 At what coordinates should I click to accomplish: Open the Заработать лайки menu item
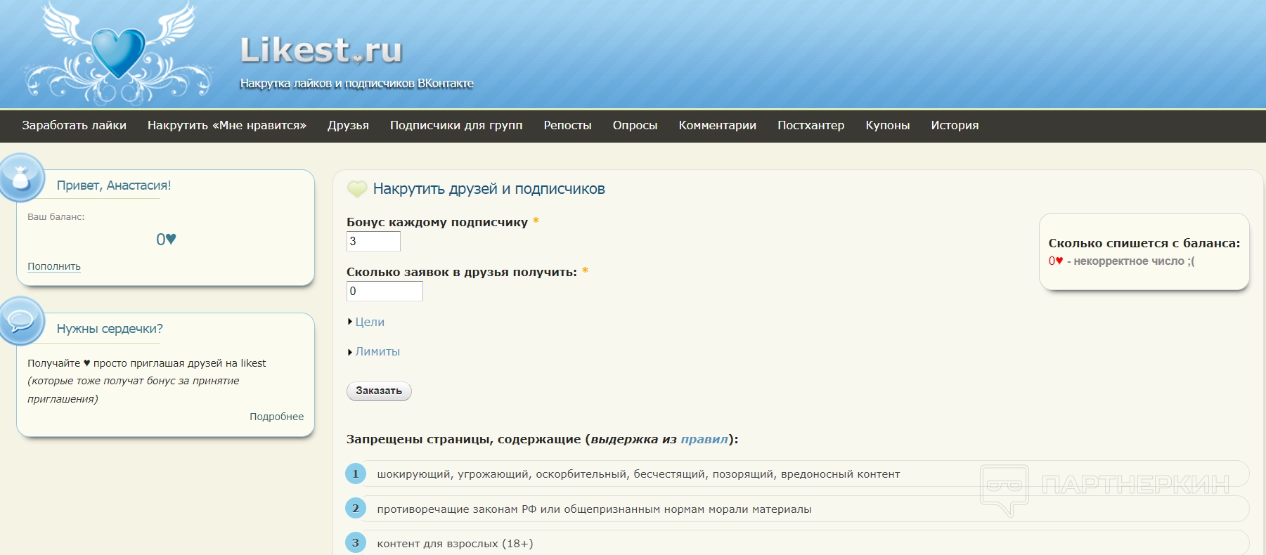tap(75, 125)
